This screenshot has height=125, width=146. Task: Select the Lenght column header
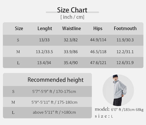tap(45, 28)
